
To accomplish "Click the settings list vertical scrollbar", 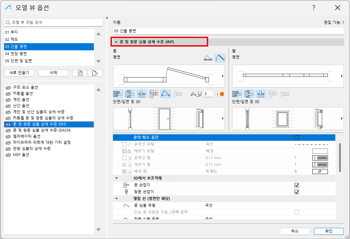I will [340, 157].
